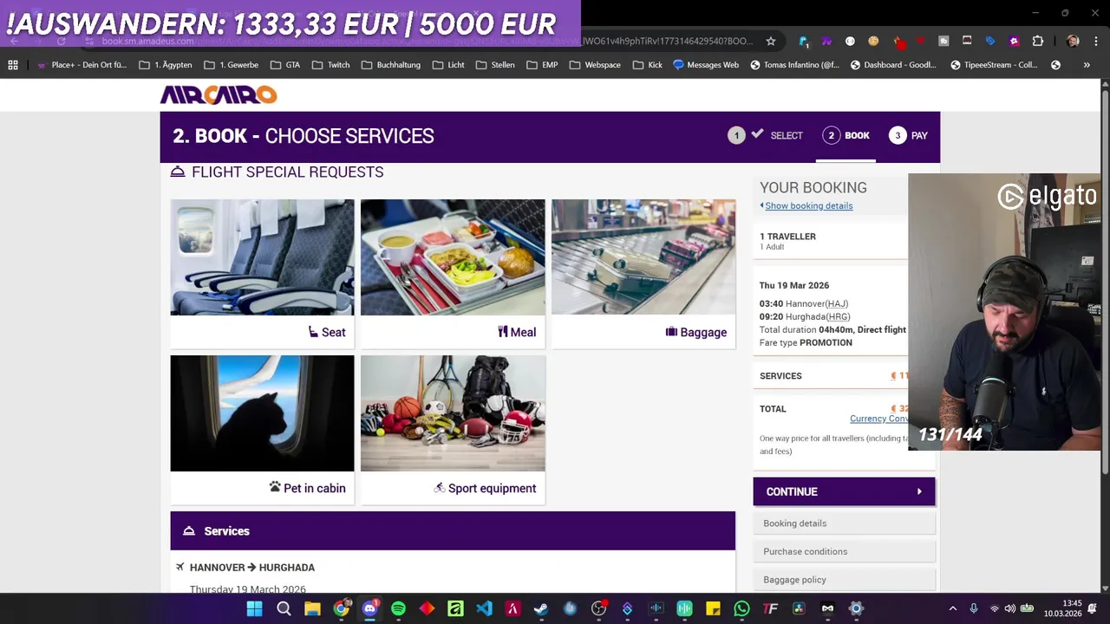Open DaVinci Resolve from taskbar

[x=799, y=608]
